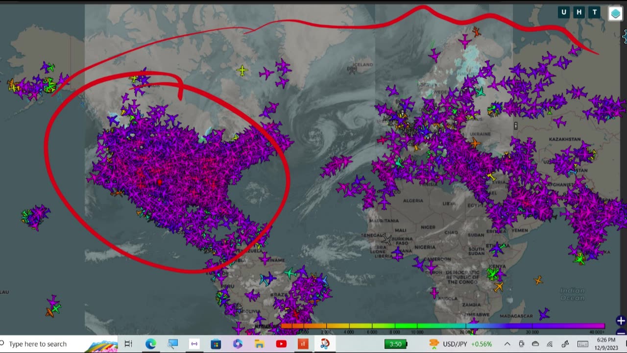The image size is (627, 353).
Task: Select the yellow aircraft near Syria
Action: pyautogui.click(x=491, y=176)
